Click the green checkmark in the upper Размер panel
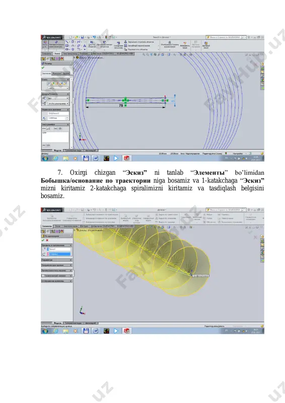The height and width of the screenshot is (403, 285). (x=43, y=68)
